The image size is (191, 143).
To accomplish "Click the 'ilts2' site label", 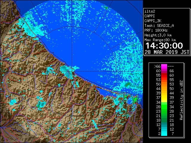I will click(150, 11).
